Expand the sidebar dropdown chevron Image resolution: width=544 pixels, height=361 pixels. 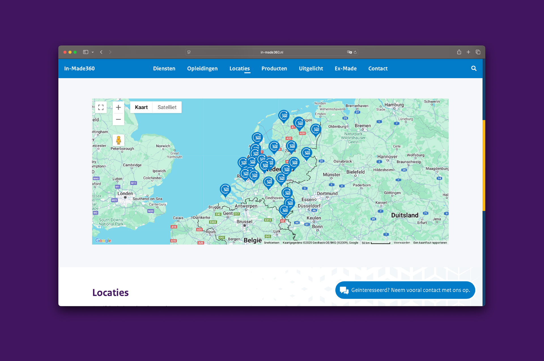(x=93, y=52)
